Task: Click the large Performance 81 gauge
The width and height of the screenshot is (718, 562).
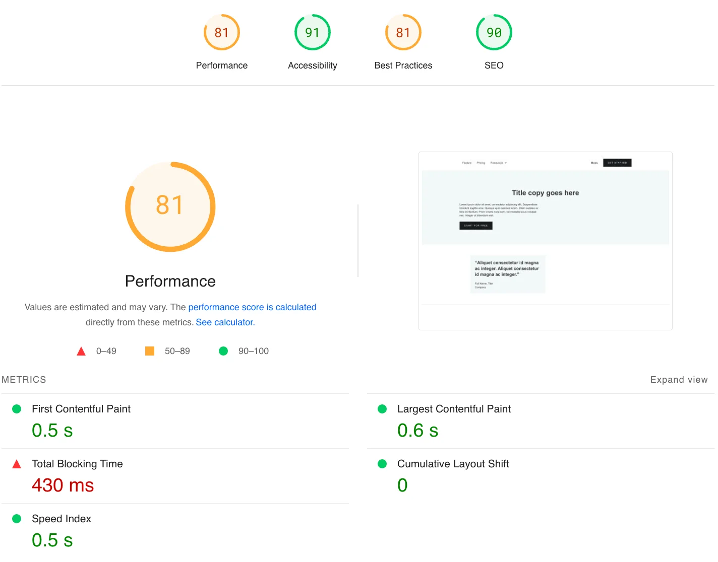Action: click(x=170, y=206)
